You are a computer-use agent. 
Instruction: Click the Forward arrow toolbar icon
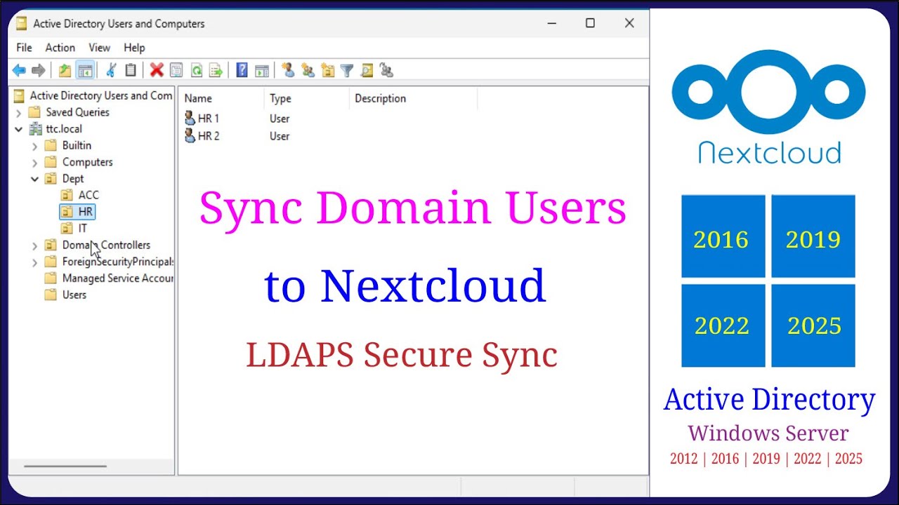tap(39, 70)
